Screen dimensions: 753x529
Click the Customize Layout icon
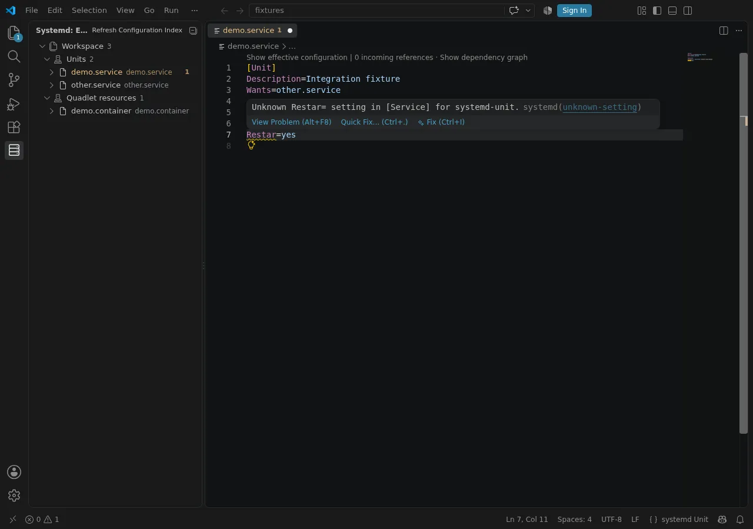(642, 11)
